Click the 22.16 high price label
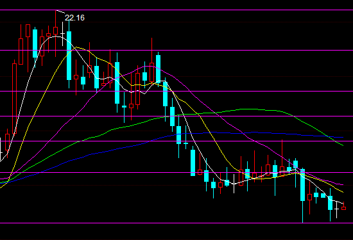The height and width of the screenshot is (240, 353). 74,18
